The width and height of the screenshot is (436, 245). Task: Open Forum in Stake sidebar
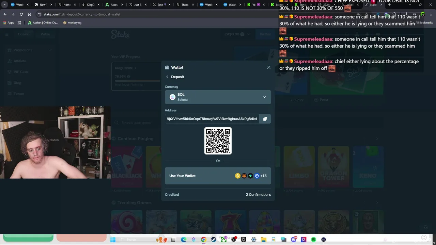[x=19, y=94]
